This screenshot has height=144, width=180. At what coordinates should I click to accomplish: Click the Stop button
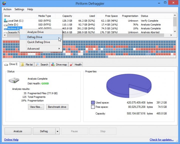pos(103,131)
